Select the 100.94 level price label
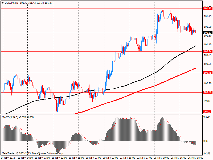Image resolution: width=213 pixels, height=160 pixels. click(208, 51)
